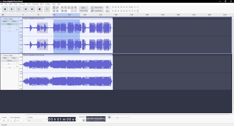The image size is (234, 126).
Task: Click the selection settings gear icon
Action: click(84, 120)
